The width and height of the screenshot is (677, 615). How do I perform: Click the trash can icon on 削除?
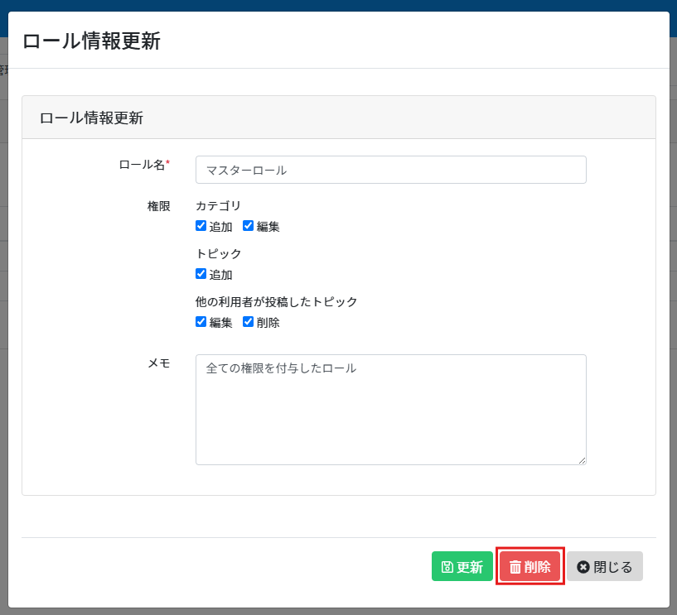coord(515,567)
